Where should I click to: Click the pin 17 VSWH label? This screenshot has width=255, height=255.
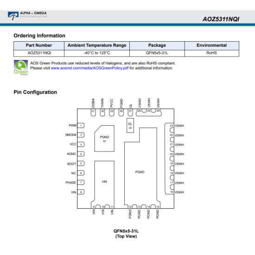point(179,183)
